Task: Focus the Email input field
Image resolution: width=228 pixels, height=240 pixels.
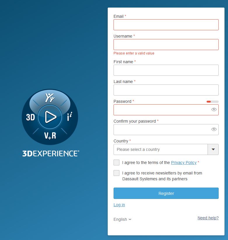Action: 166,25
